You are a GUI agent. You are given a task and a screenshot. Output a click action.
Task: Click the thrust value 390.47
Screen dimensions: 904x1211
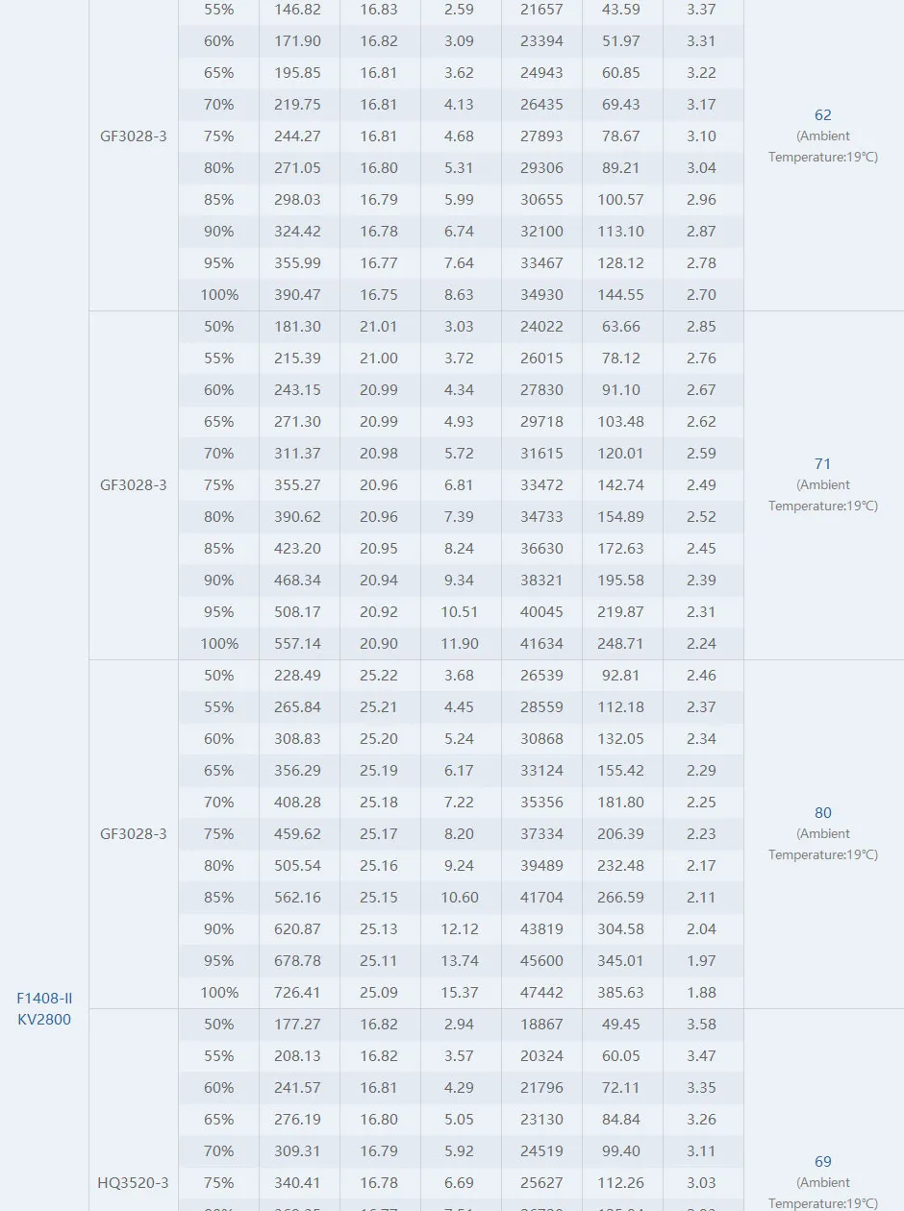298,294
